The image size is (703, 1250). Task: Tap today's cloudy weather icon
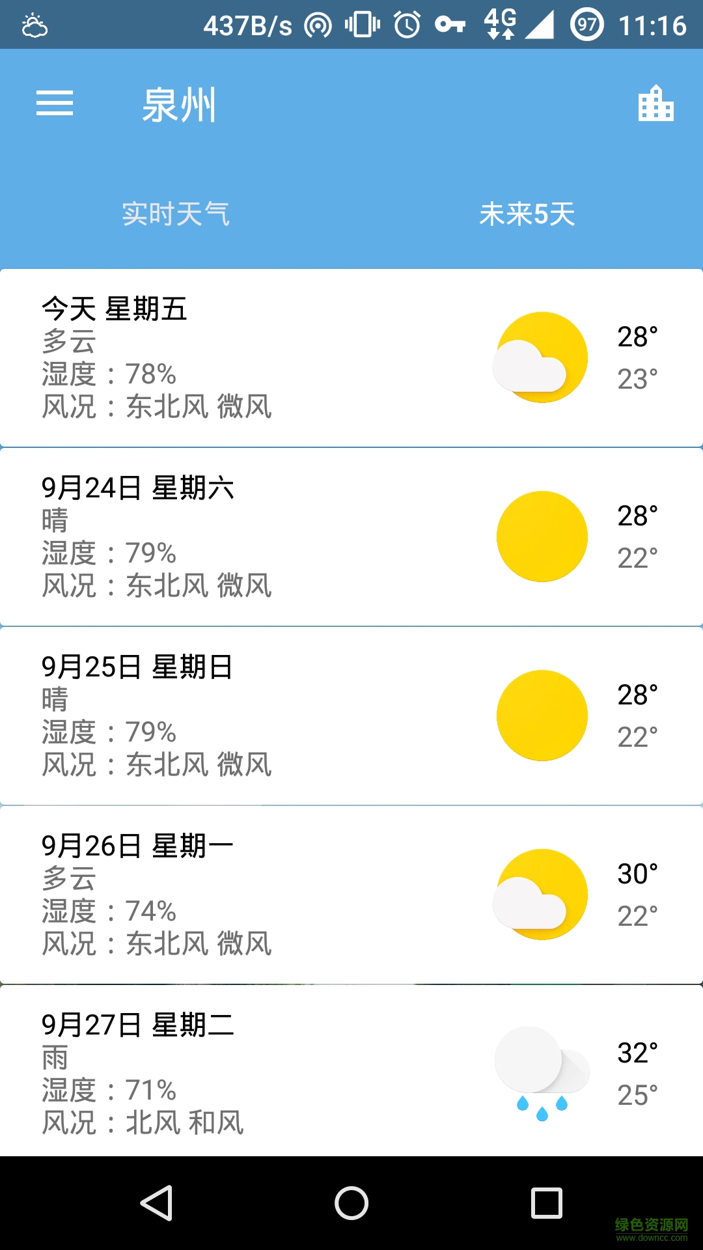[x=541, y=357]
